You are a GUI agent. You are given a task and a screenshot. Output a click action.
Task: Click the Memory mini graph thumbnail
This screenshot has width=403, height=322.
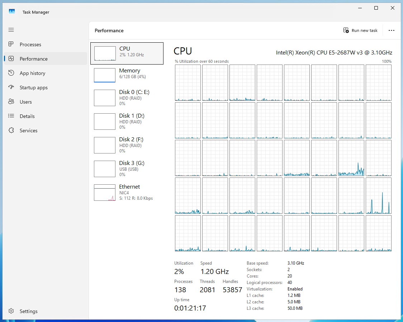105,75
